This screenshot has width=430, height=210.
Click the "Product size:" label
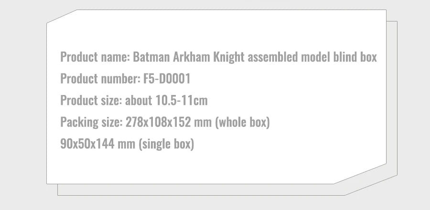click(92, 101)
